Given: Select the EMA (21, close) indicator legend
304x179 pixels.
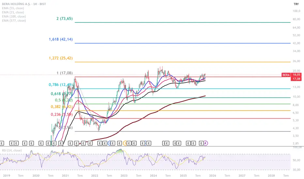Looking at the screenshot, I should pyautogui.click(x=13, y=12).
